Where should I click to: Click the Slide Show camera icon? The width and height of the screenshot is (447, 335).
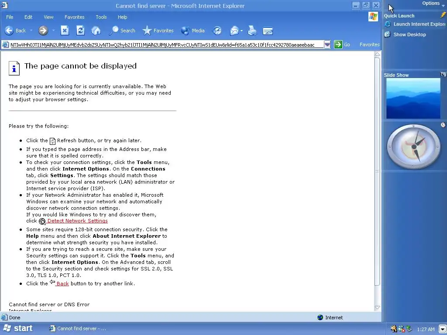coord(444,74)
